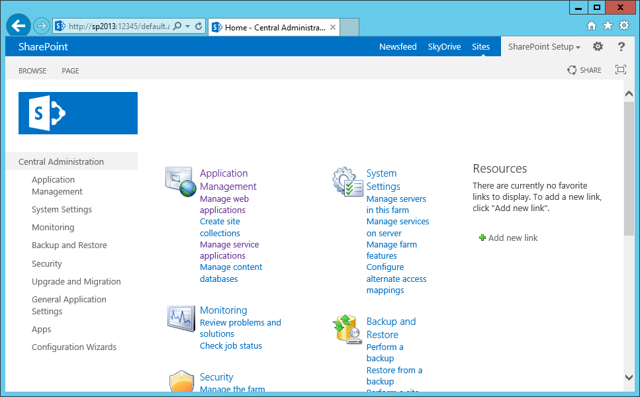Open General Application Settings in left navigation
Viewport: 640px width, 397px height.
(69, 305)
